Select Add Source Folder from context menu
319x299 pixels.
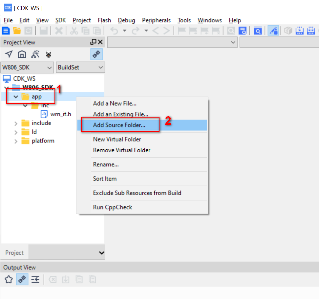click(x=119, y=125)
